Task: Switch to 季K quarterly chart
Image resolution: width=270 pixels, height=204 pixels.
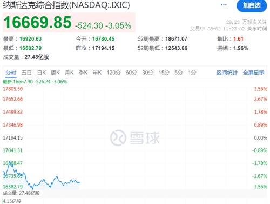Action: 83,73
